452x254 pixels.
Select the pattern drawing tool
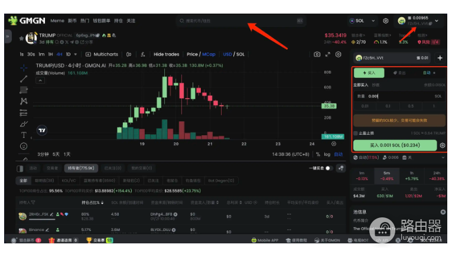(24, 101)
